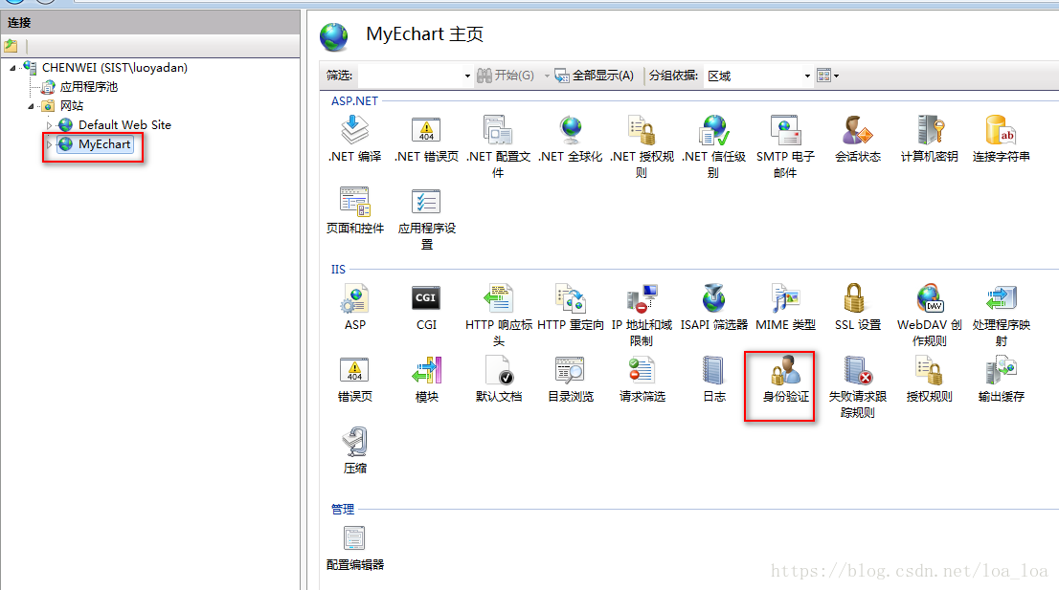This screenshot has width=1059, height=590.
Task: Open .NET 授权规则 feature
Action: tap(642, 147)
